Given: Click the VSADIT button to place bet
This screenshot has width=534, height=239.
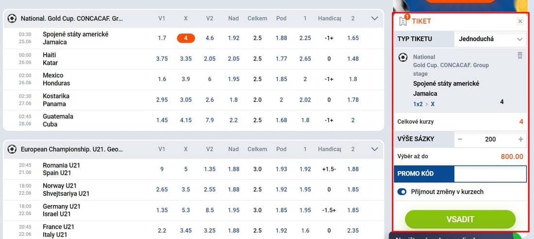Looking at the screenshot, I should [460, 219].
